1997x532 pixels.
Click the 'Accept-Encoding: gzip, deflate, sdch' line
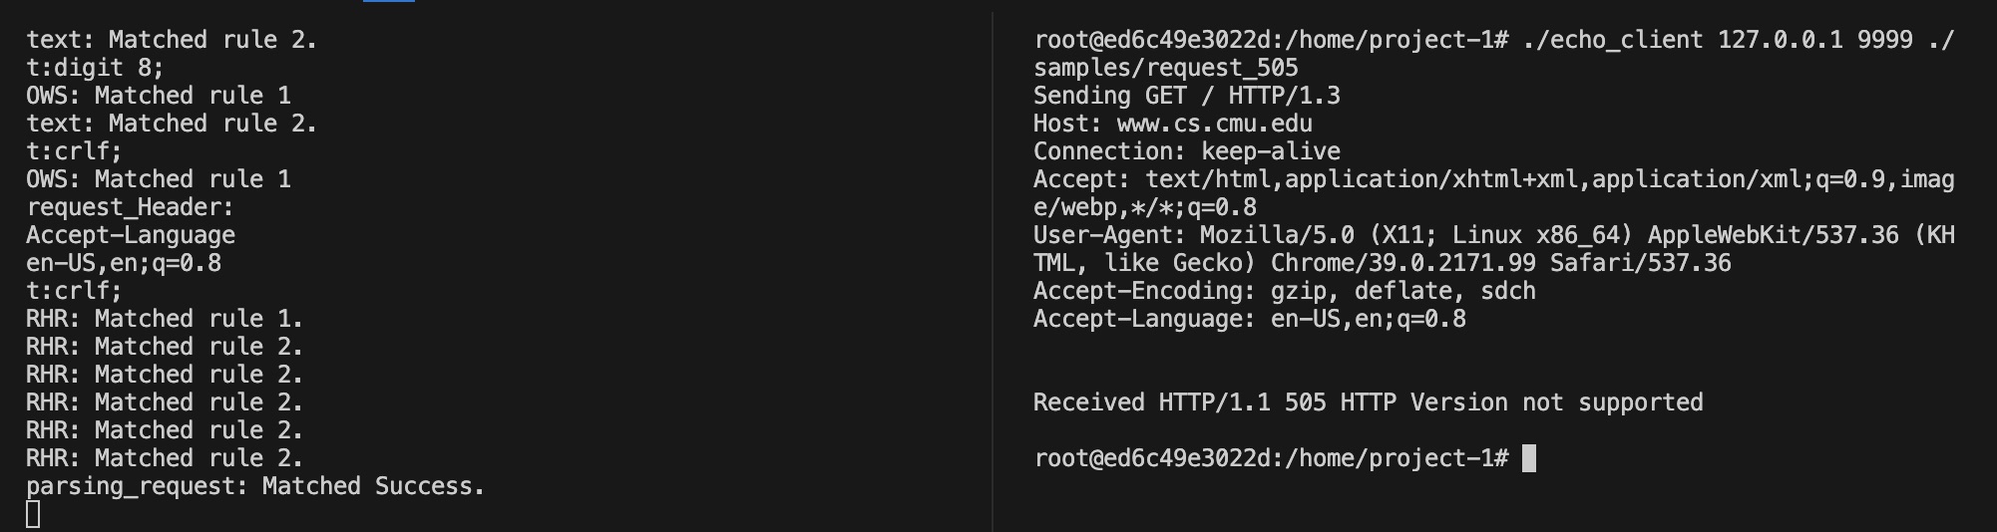1284,291
